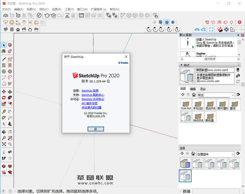Open the 颜色集 style folder
This screenshot has width=245, height=194.
(x=210, y=117)
